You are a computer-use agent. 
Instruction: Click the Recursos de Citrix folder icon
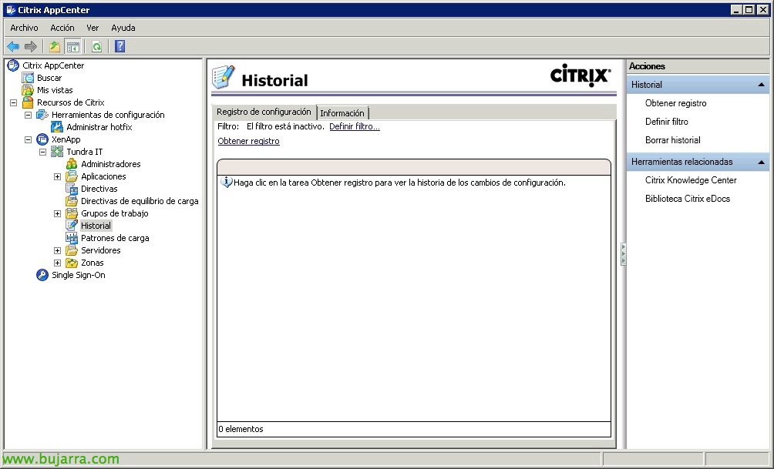(x=28, y=102)
